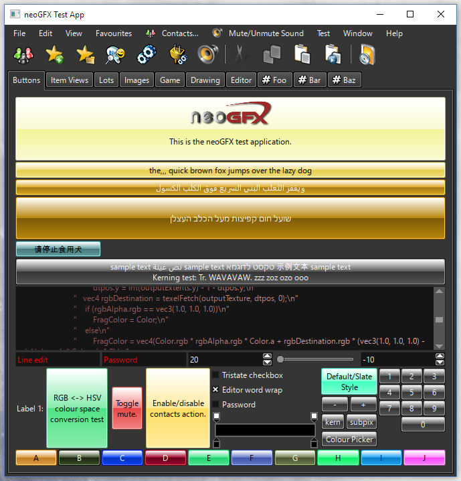Viewport: 461px width, 481px height.
Task: Switch to the Item Views tab
Action: tap(70, 80)
